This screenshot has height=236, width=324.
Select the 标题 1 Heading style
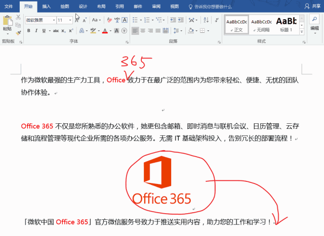point(287,25)
